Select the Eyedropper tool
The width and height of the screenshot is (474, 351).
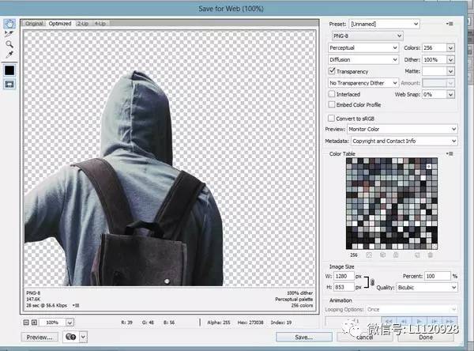(x=9, y=55)
